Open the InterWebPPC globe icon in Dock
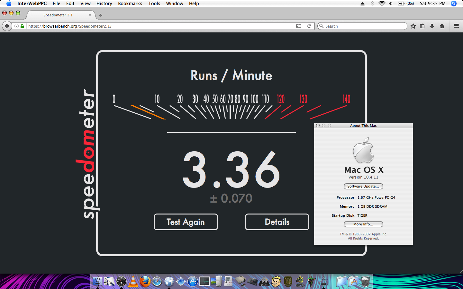Screen dimensions: 463x289 [169, 281]
